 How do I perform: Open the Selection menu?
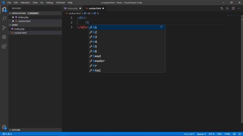[25, 3]
